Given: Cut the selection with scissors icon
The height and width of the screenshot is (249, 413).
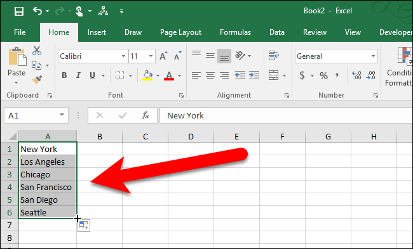Looking at the screenshot, I should point(37,51).
